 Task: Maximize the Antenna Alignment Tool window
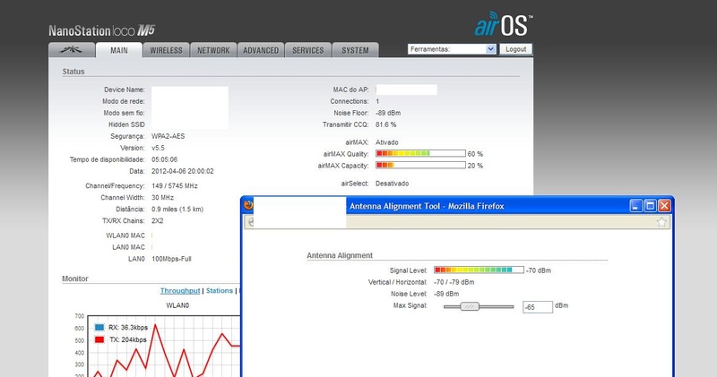tap(650, 206)
